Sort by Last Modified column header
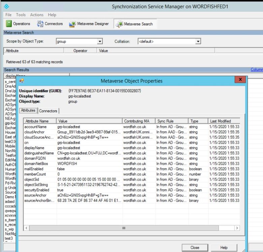This screenshot has height=252, width=263. 224,121
